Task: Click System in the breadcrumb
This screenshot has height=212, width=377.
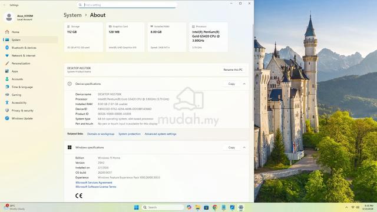Action: pos(72,15)
